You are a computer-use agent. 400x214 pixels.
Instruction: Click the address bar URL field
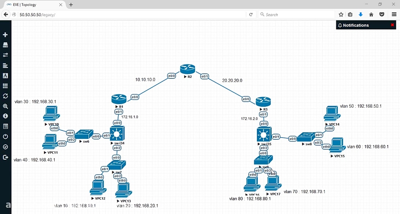point(132,15)
